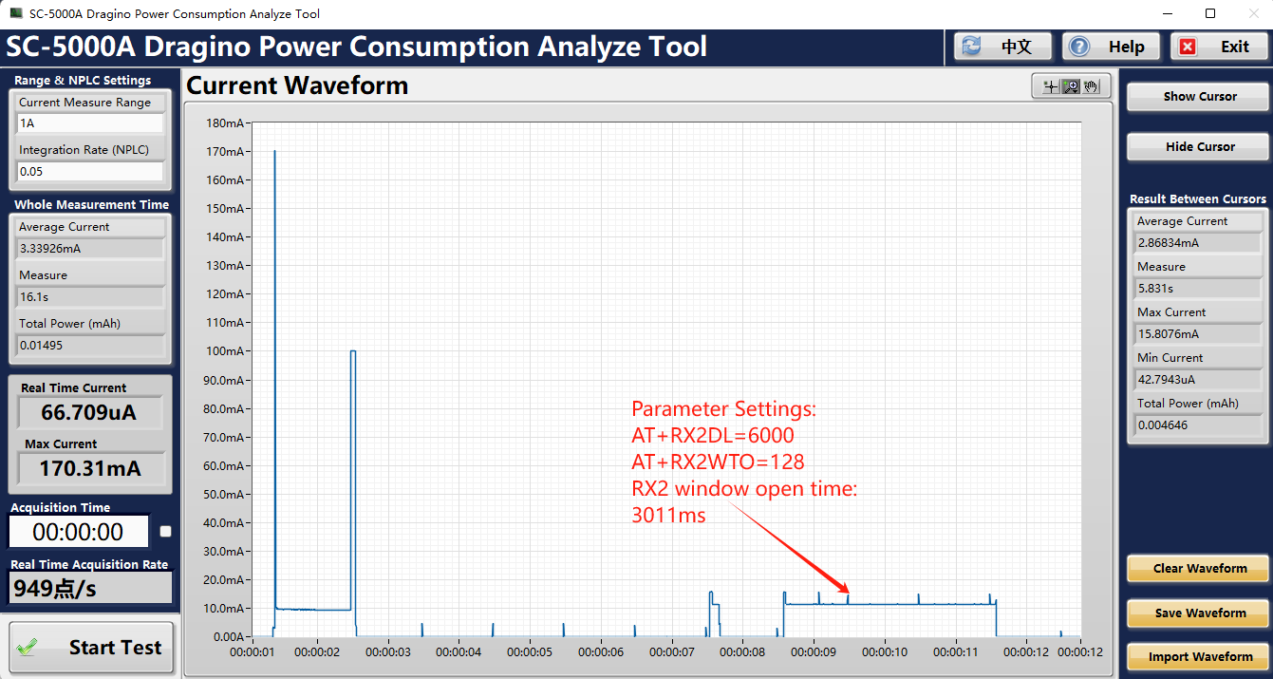Maximize the SC-5000A window
This screenshot has height=679, width=1273.
pyautogui.click(x=1210, y=13)
